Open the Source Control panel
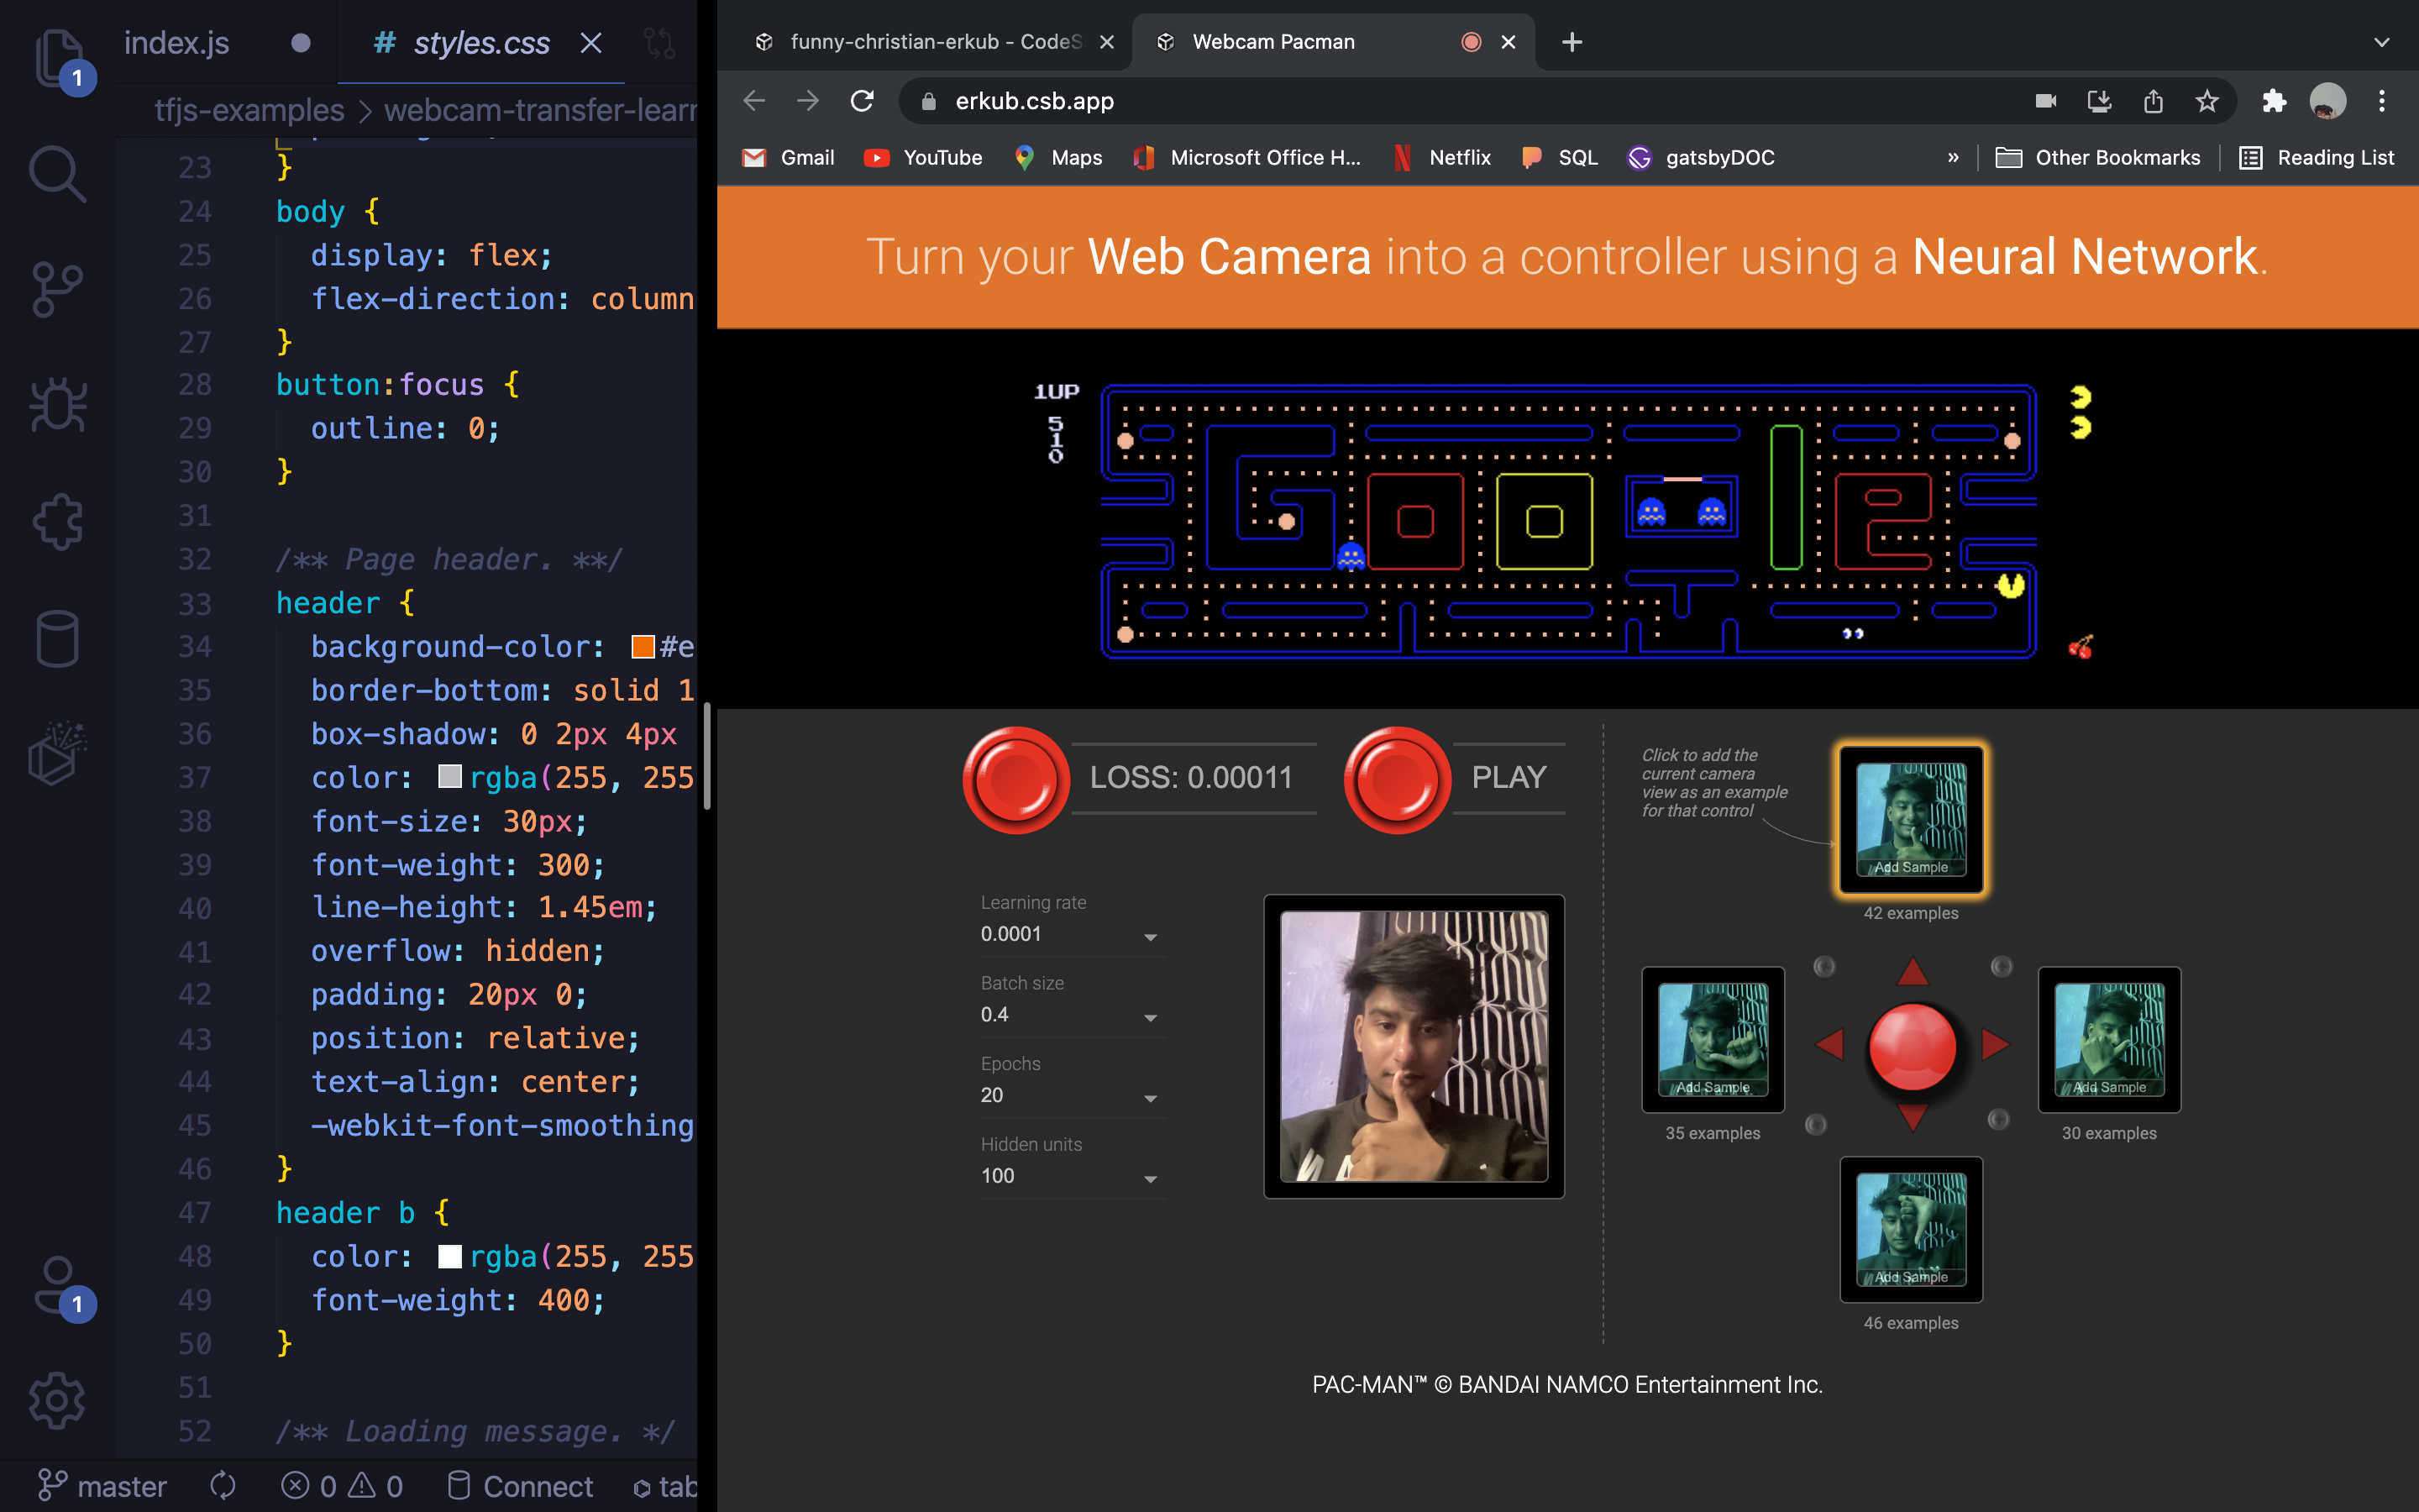Screen dimensions: 2419x1512 pos(57,288)
